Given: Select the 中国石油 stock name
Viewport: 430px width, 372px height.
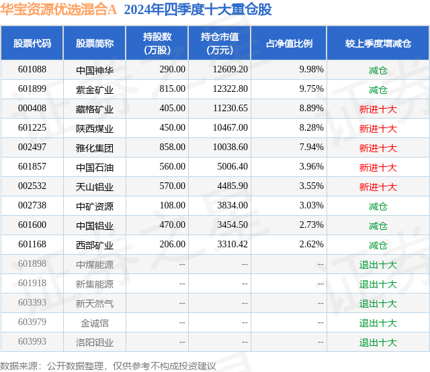Looking at the screenshot, I should 95,168.
